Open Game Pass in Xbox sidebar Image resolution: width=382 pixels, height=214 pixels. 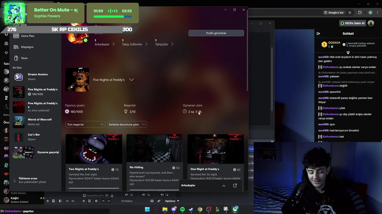coord(24,36)
